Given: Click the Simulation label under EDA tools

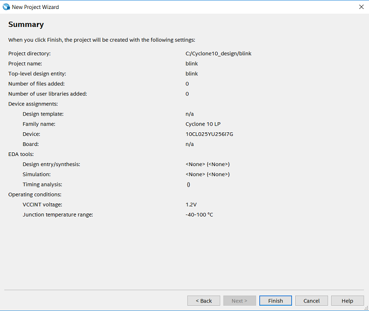Looking at the screenshot, I should 36,174.
